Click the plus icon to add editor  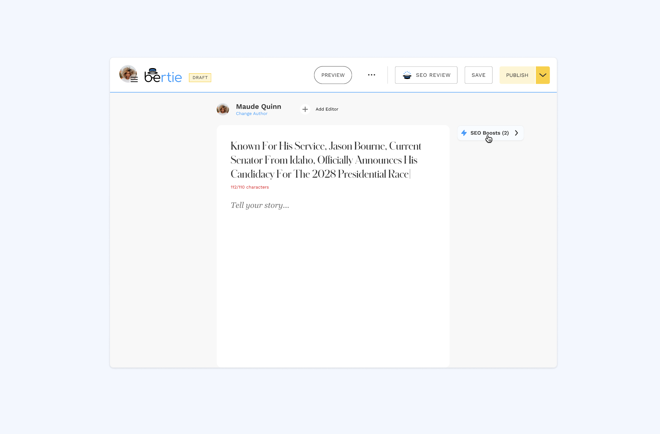[305, 109]
